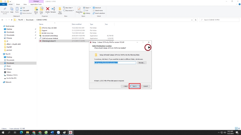
Task: Select Windows 10 (C:) drive
Action: tap(12, 75)
